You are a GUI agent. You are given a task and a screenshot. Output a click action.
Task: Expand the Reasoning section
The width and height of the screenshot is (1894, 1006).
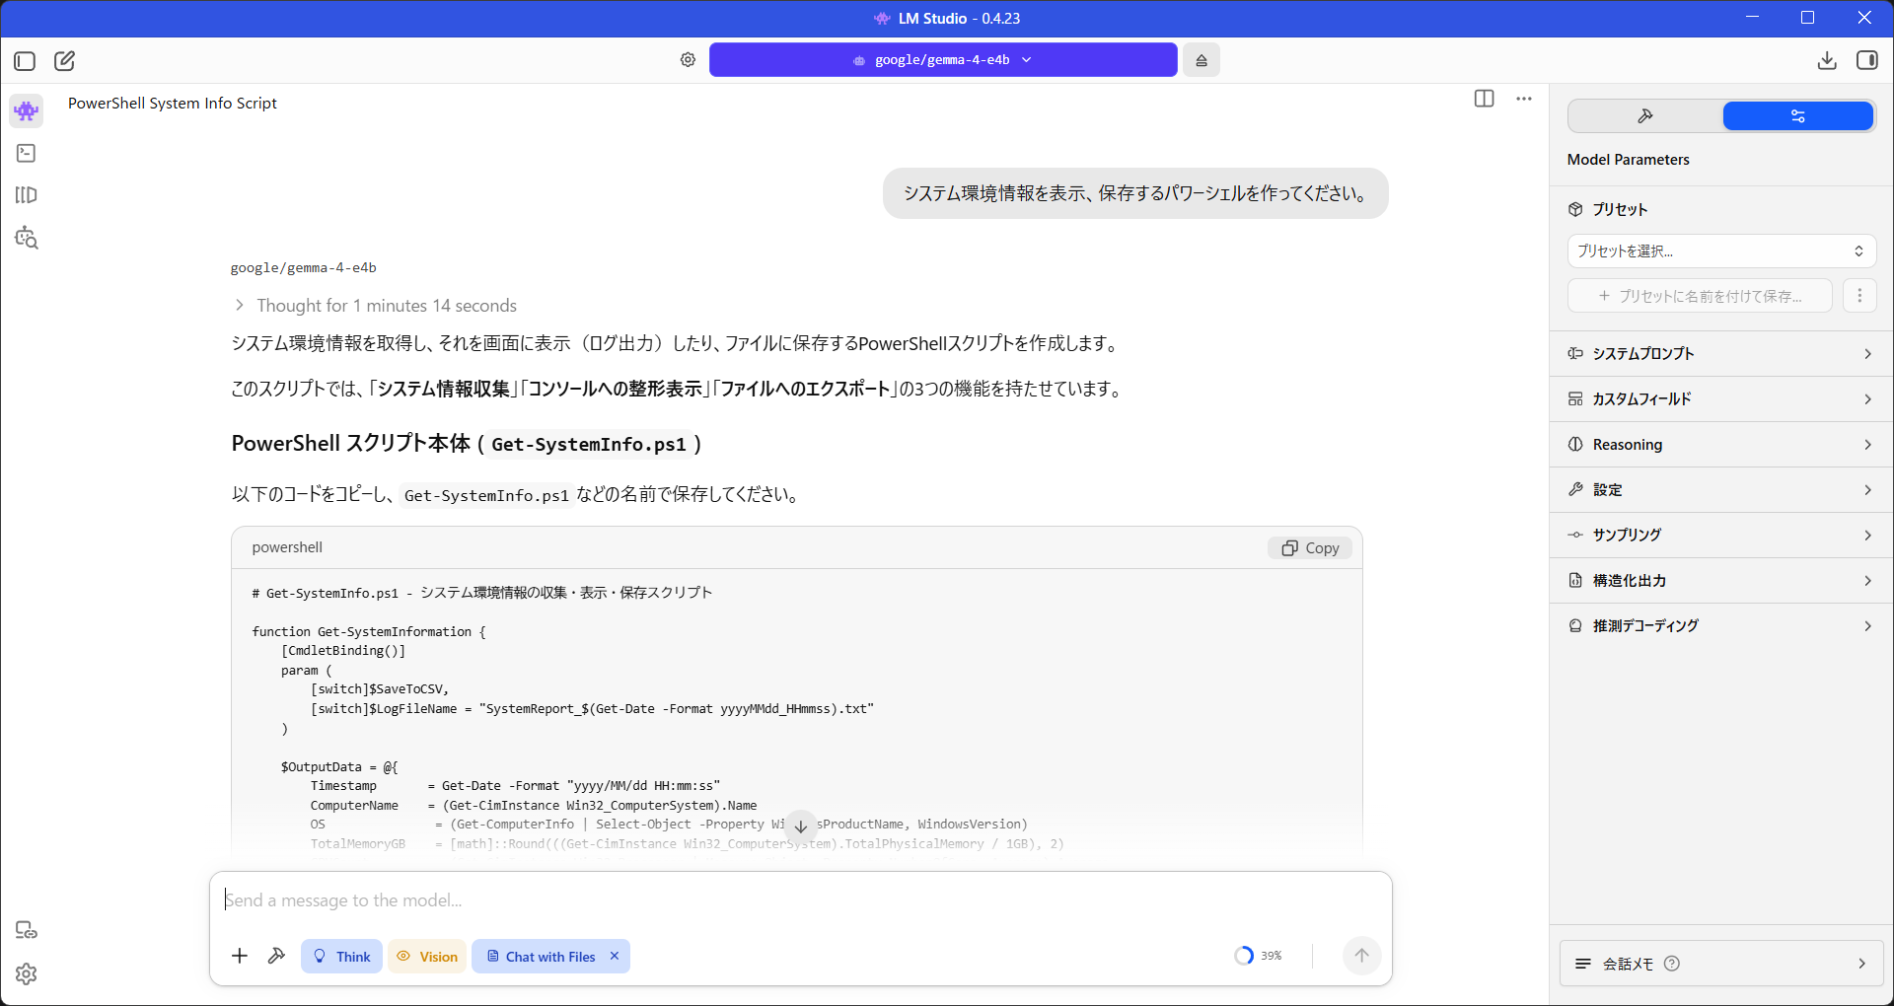click(1721, 445)
